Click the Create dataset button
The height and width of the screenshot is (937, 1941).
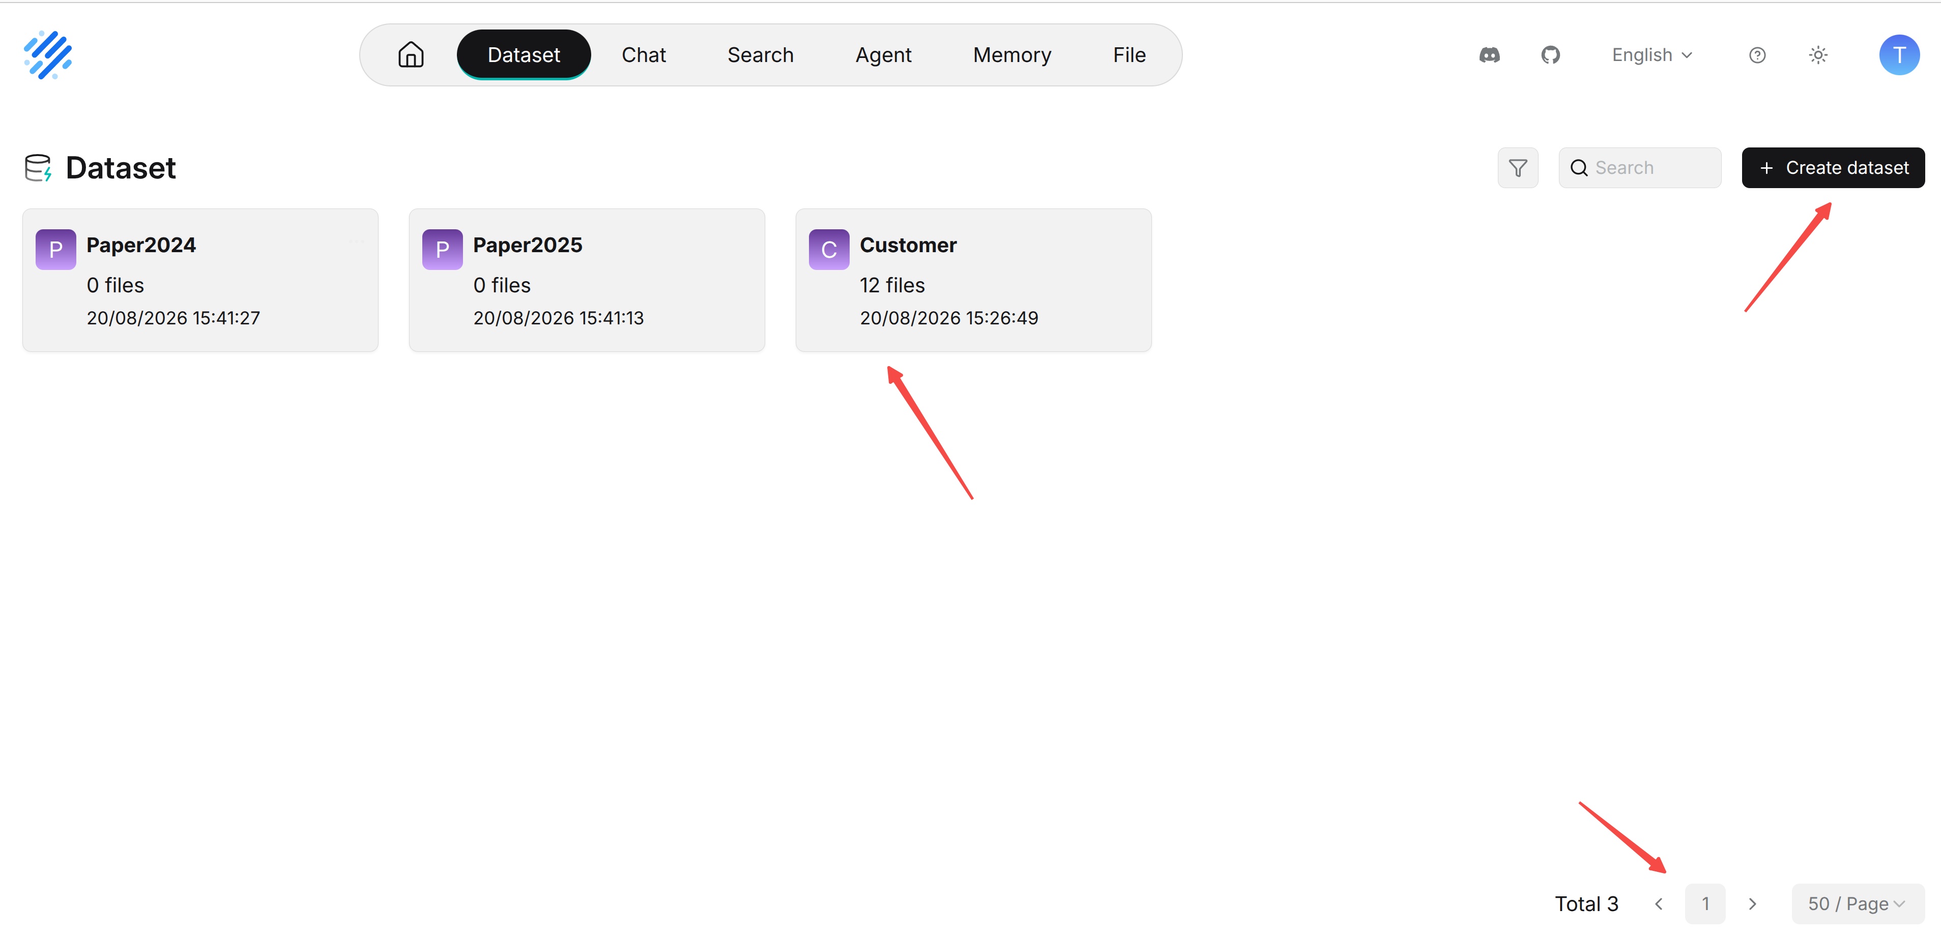(x=1833, y=167)
